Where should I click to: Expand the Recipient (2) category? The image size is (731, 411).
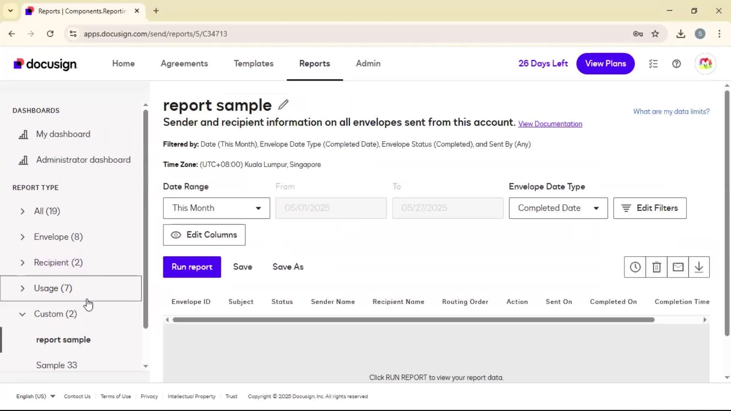[22, 263]
